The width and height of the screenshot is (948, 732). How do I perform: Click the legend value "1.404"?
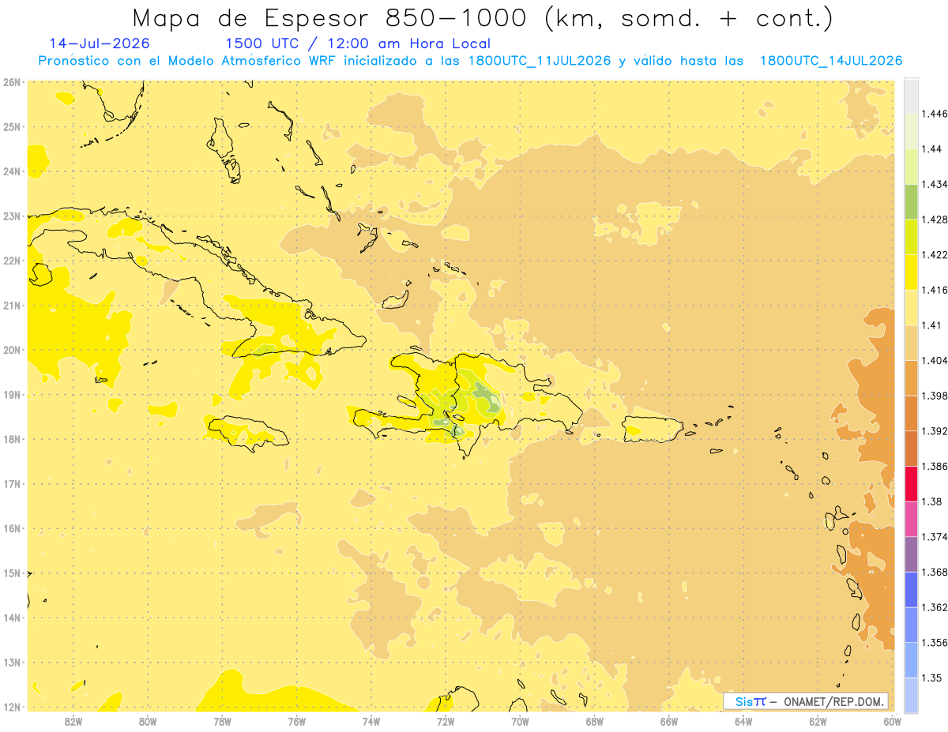pos(933,360)
